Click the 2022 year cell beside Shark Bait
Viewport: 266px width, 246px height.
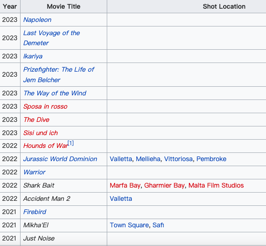(x=10, y=185)
